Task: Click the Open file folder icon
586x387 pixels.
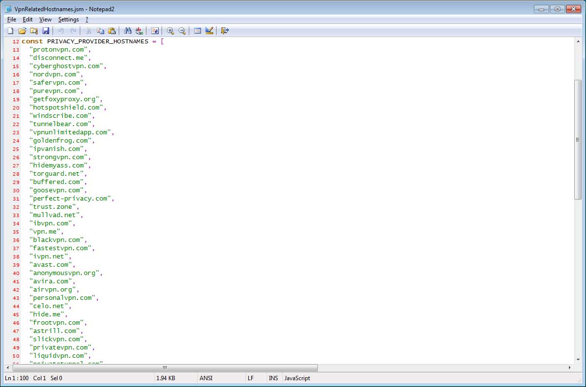Action: point(22,31)
